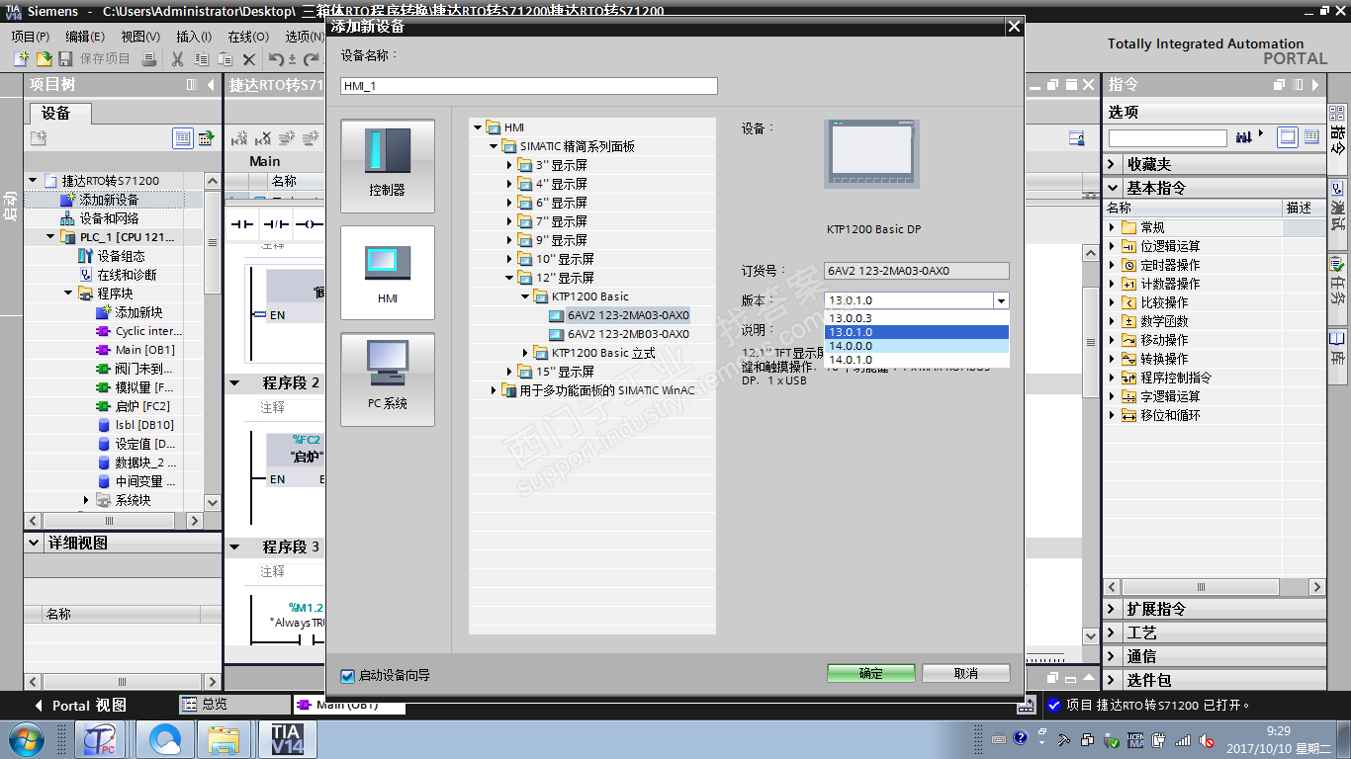This screenshot has width=1351, height=759.
Task: Collapse SIMATIC 精简系列面板 node
Action: tap(494, 146)
